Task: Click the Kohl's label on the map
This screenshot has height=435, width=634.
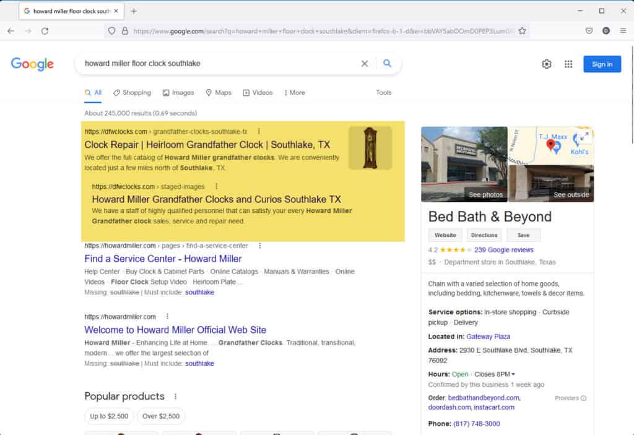Action: (x=580, y=152)
